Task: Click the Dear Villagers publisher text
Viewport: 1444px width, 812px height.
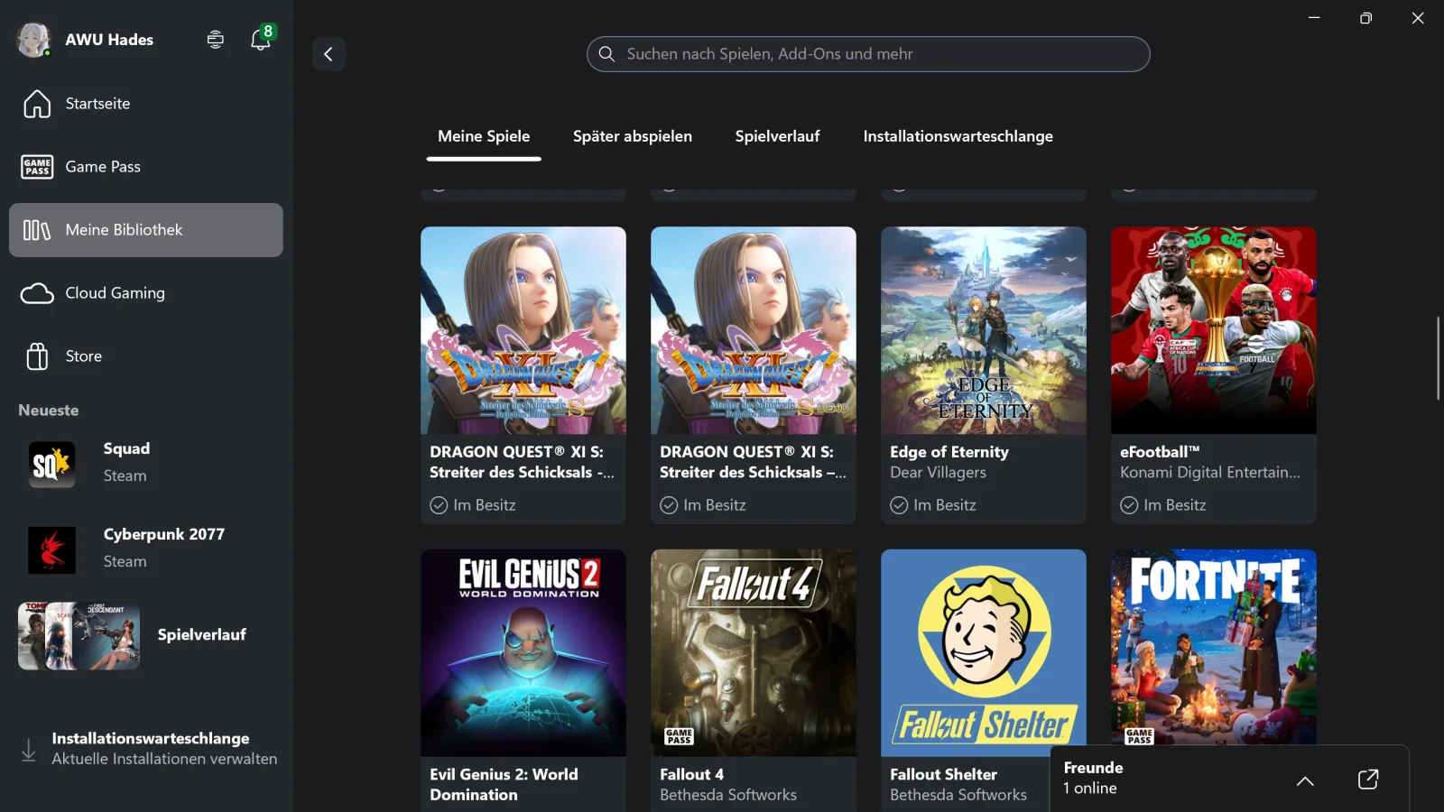Action: (938, 473)
